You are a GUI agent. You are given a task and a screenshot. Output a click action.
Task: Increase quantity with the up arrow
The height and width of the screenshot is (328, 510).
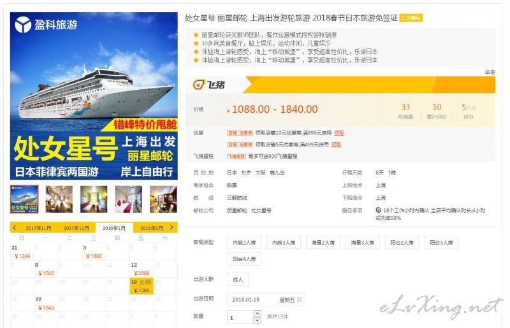pyautogui.click(x=257, y=313)
